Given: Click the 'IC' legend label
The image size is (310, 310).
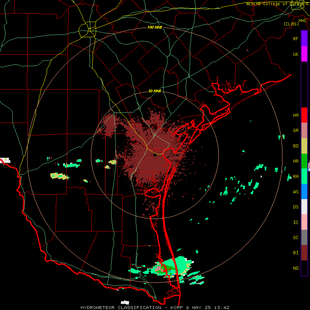Looking at the screenshot, I should tap(296, 223).
